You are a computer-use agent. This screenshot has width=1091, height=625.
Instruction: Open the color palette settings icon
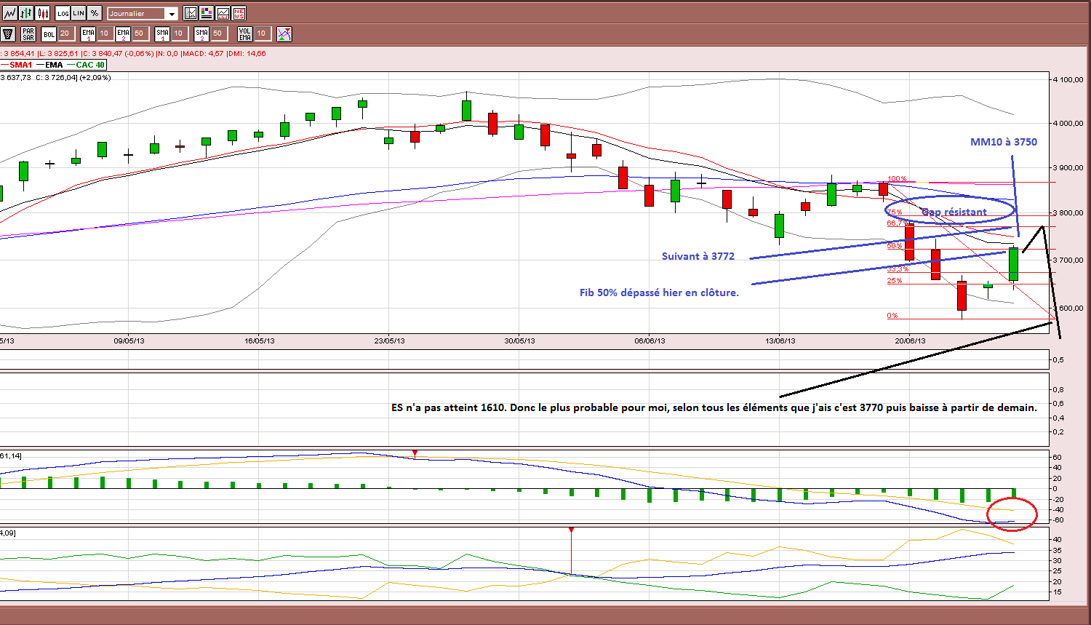click(207, 13)
